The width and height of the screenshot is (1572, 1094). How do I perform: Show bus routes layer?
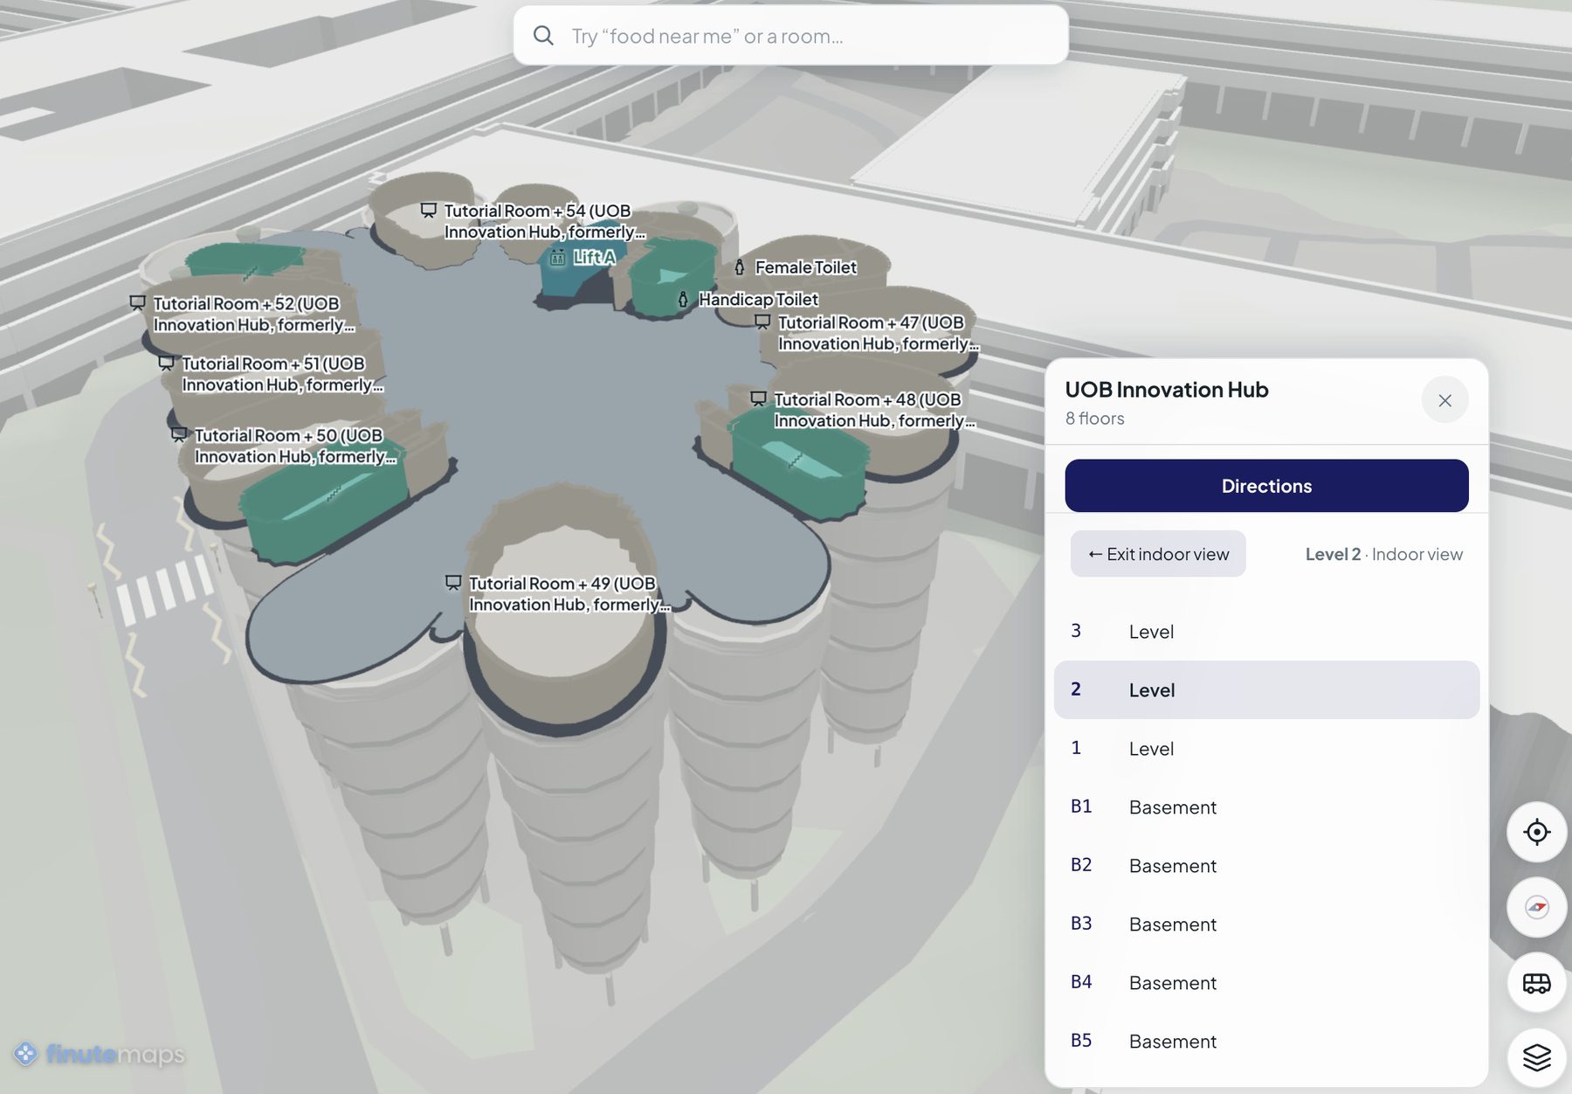1536,983
